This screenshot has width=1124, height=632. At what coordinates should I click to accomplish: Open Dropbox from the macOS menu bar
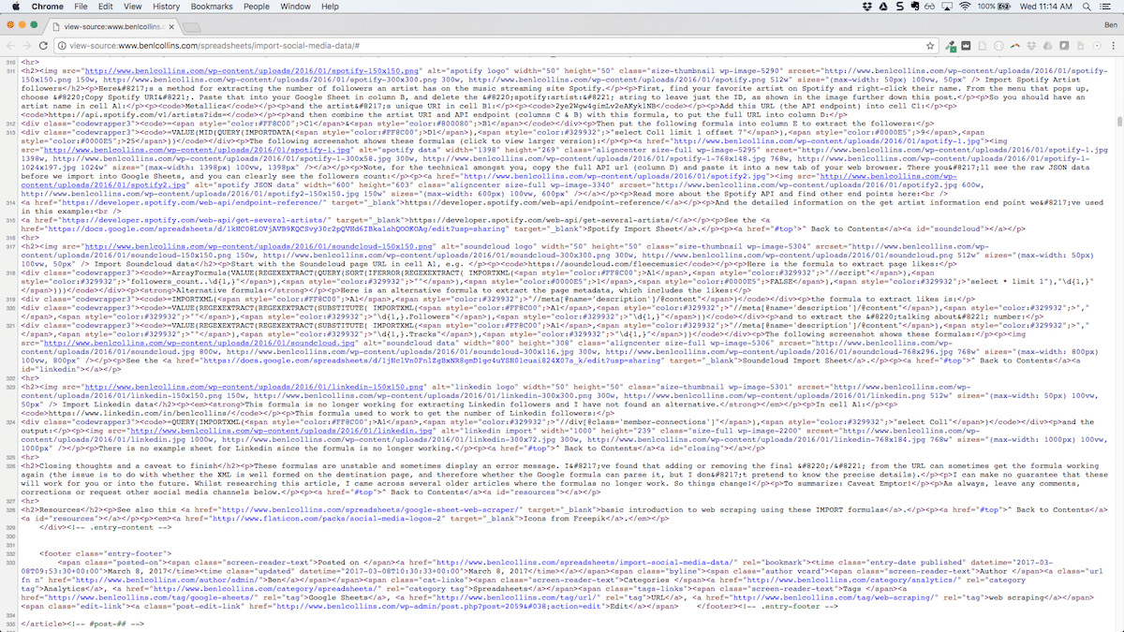point(866,7)
